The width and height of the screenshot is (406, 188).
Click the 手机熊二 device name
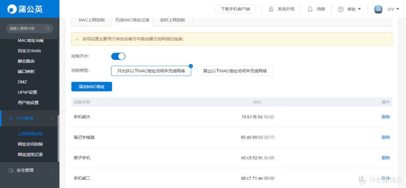(82, 178)
